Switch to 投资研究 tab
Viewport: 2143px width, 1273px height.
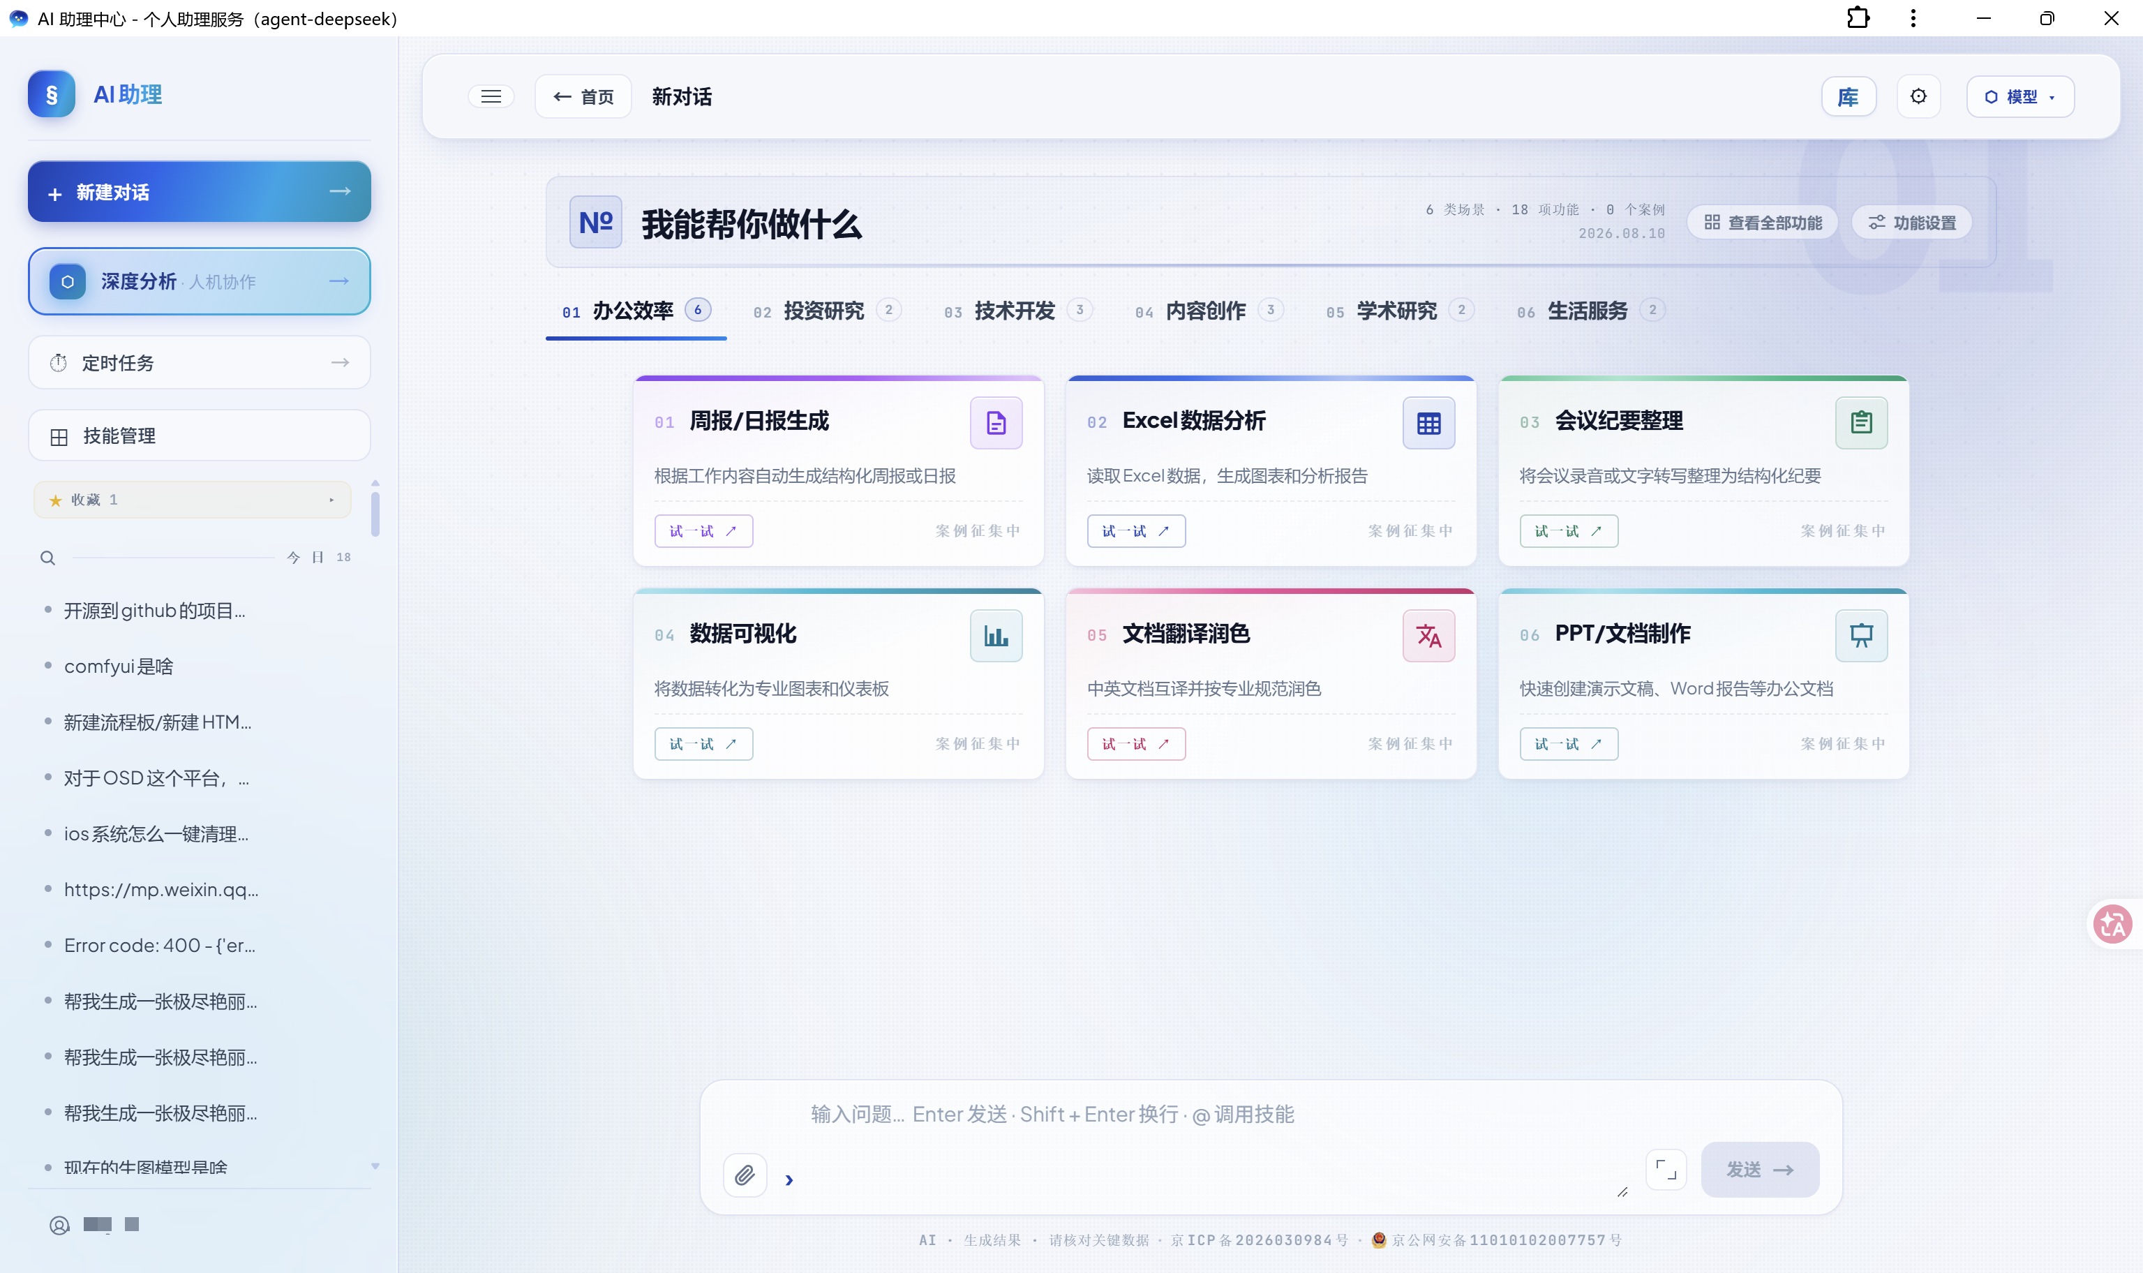tap(827, 311)
